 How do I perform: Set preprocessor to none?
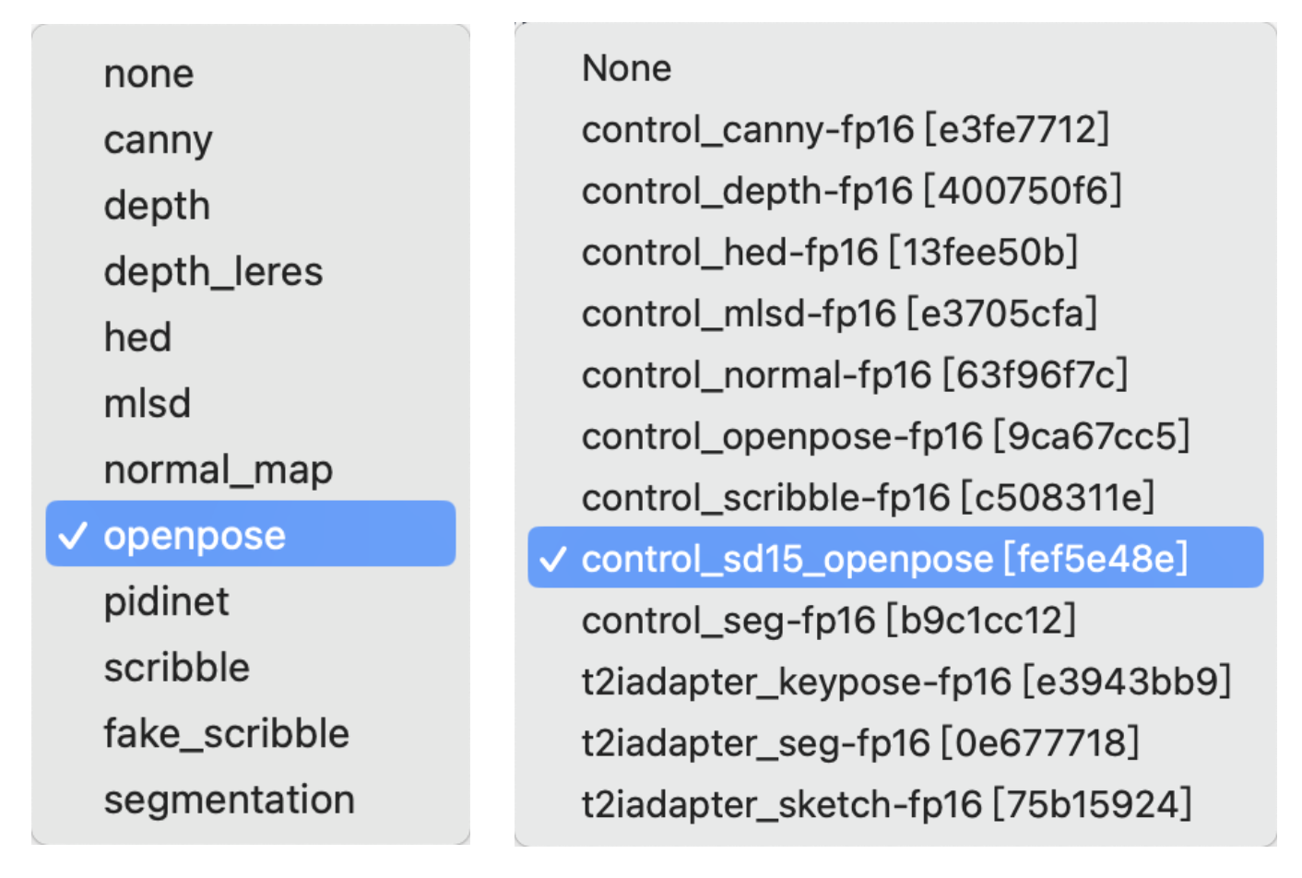(x=148, y=73)
